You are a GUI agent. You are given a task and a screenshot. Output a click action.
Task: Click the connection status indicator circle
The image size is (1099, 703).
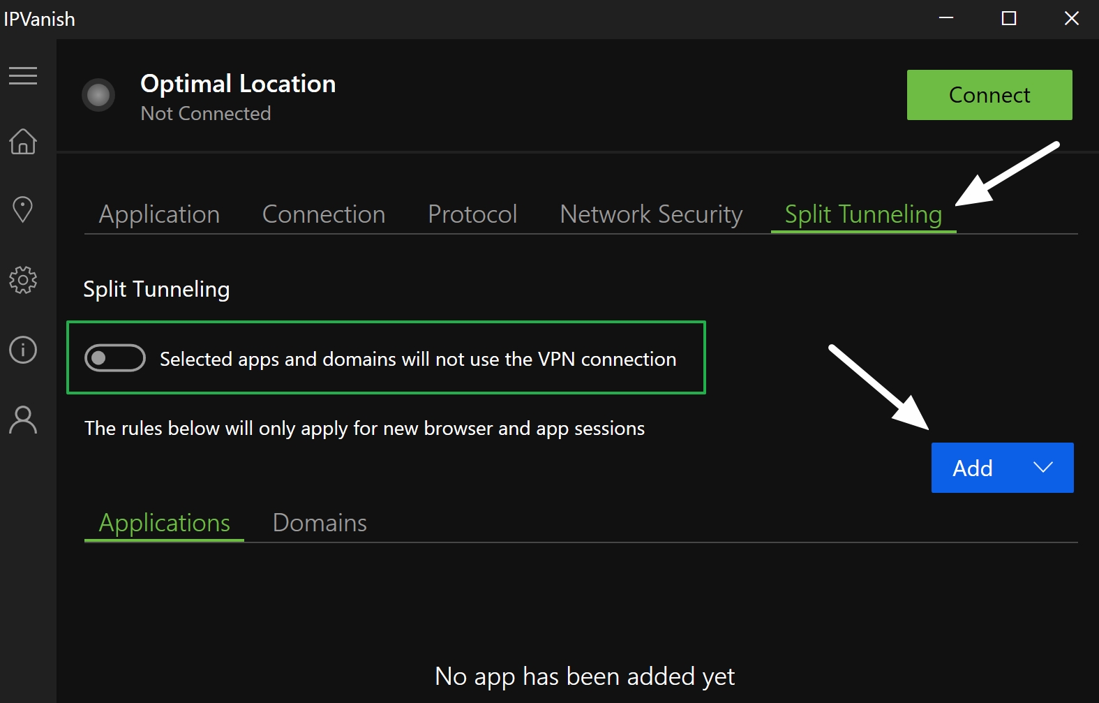click(98, 95)
